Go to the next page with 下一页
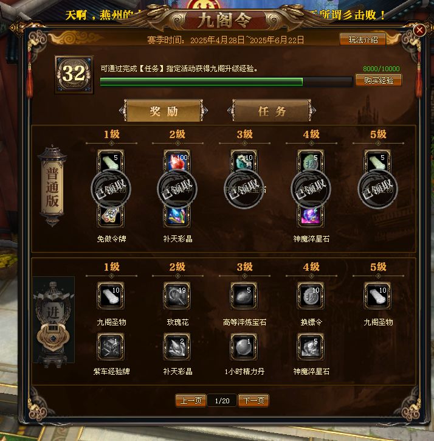 point(253,400)
